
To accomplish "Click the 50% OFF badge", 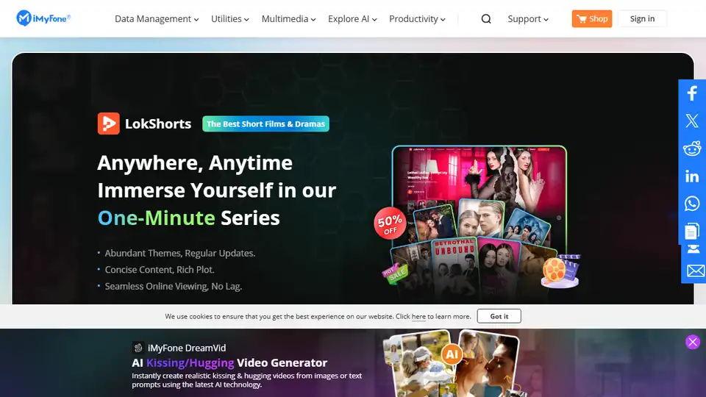I will (x=390, y=222).
